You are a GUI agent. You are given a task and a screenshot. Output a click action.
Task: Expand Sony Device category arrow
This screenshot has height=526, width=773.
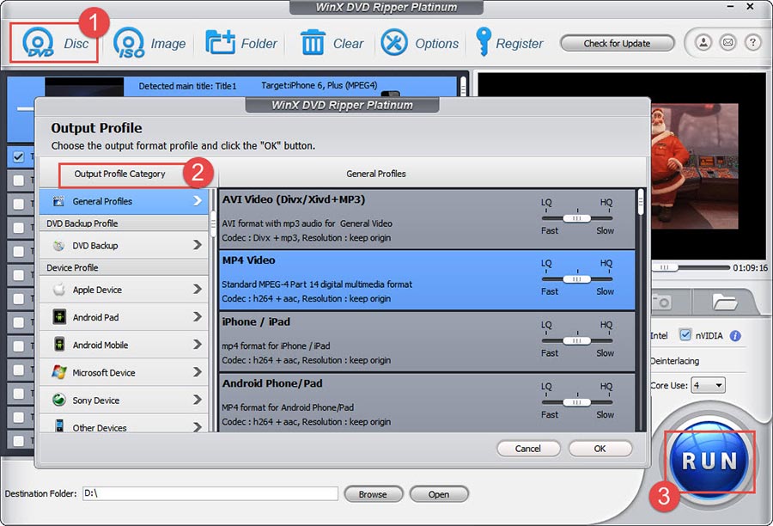coord(198,400)
